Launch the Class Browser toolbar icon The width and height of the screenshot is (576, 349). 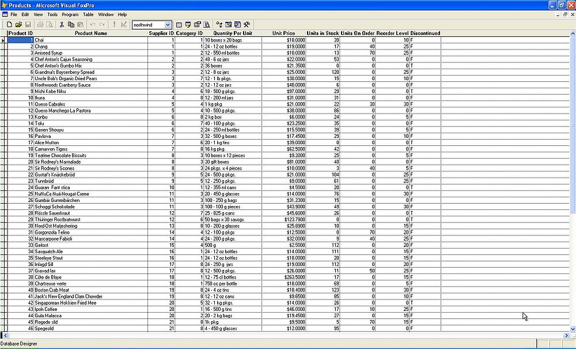coord(219,25)
